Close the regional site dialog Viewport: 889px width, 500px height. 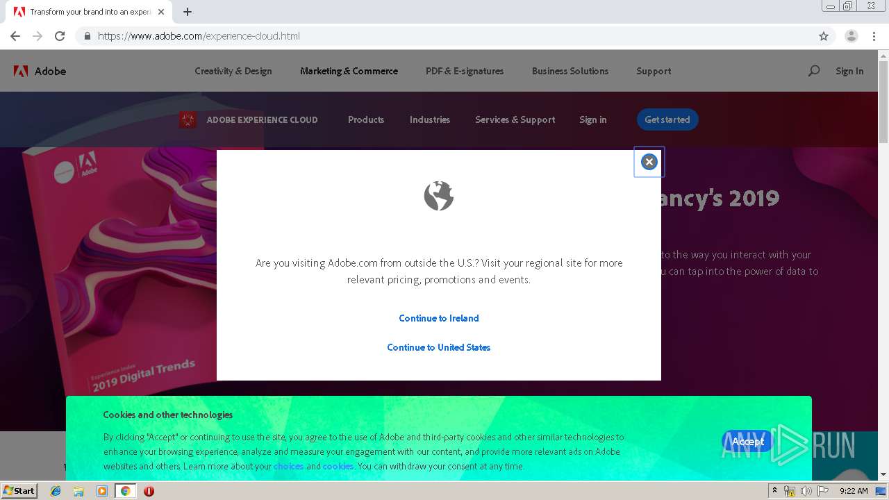(649, 162)
